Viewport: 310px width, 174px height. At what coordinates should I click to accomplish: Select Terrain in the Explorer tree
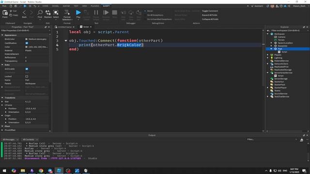(x=281, y=40)
